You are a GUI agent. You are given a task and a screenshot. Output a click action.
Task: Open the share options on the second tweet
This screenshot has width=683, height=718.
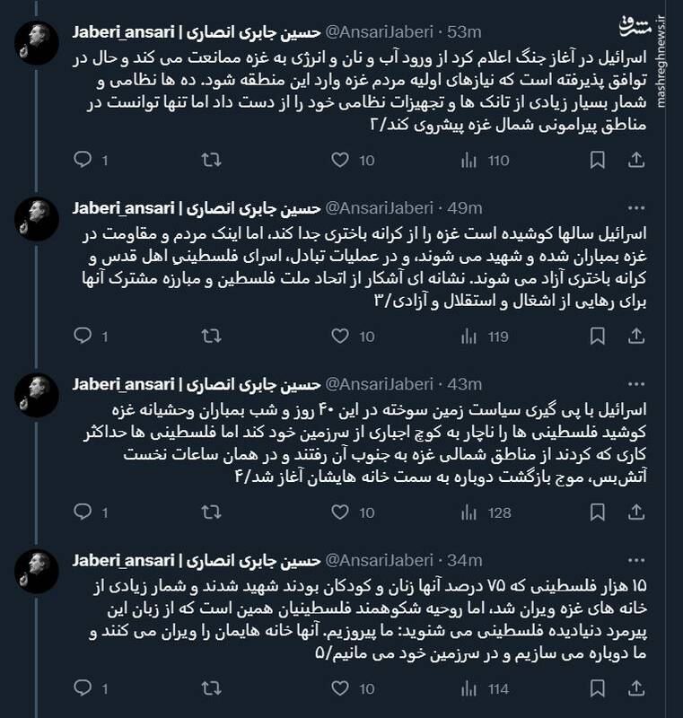(637, 336)
